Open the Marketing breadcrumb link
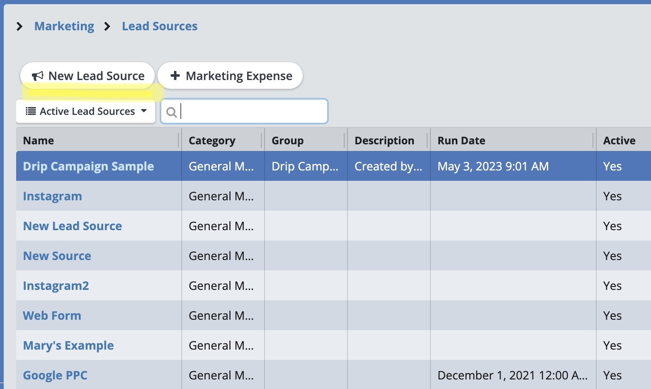The height and width of the screenshot is (389, 651). [64, 26]
